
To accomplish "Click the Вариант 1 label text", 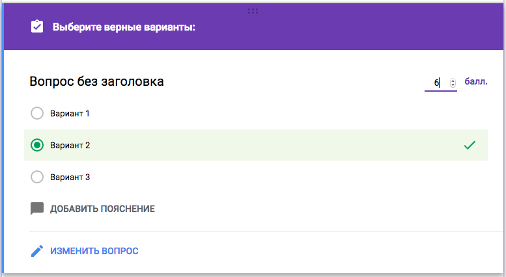I will coord(70,113).
